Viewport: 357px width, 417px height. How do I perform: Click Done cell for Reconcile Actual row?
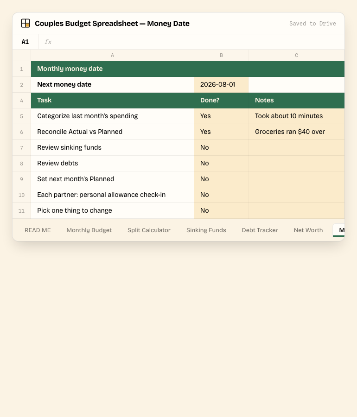click(221, 132)
